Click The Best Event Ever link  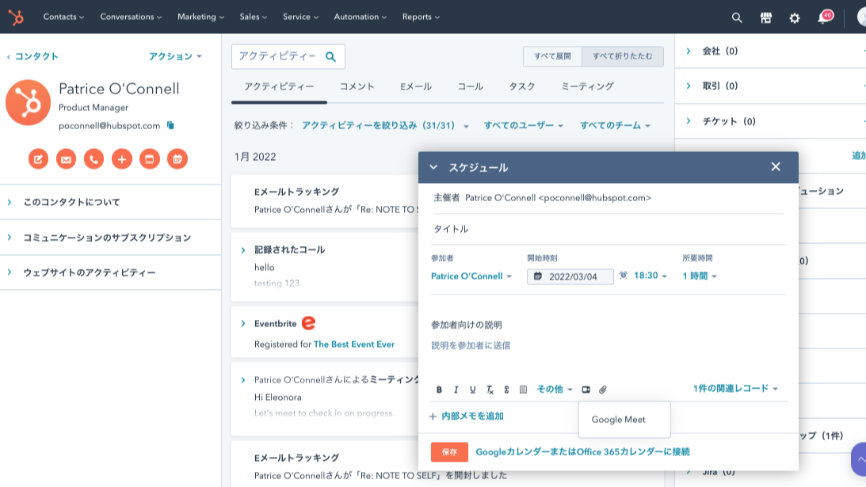coord(354,345)
